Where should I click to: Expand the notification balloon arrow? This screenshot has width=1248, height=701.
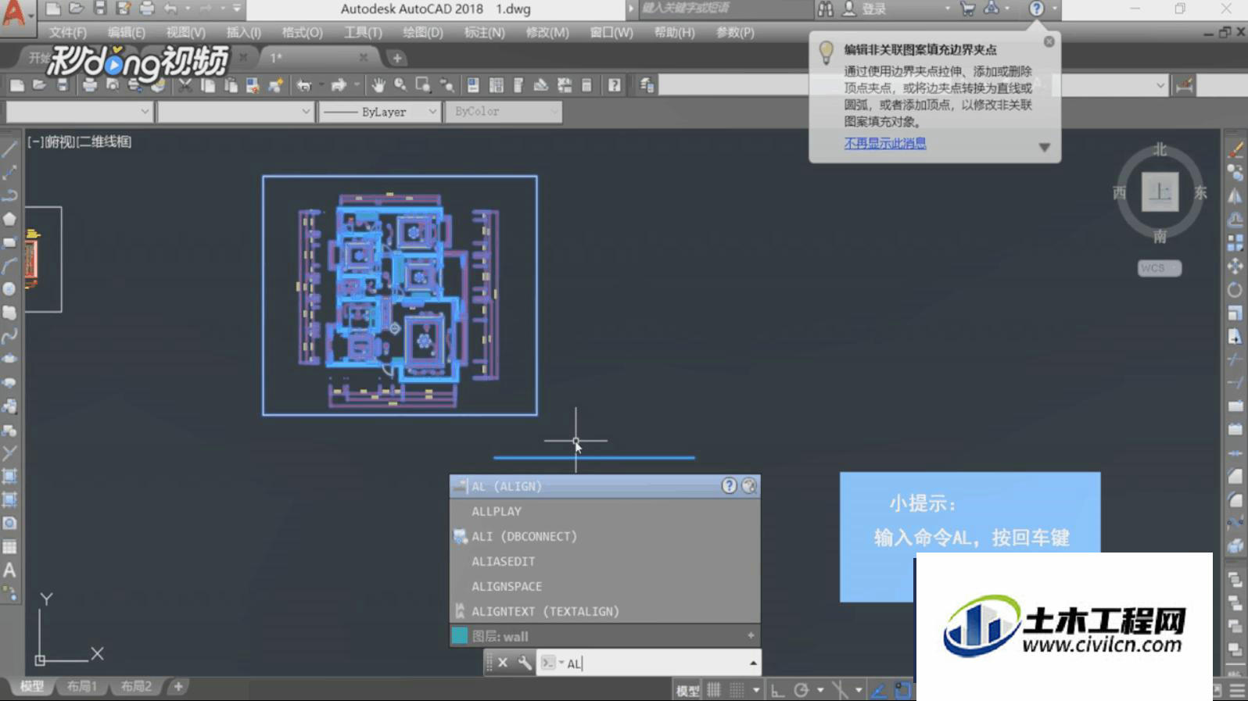(1044, 148)
